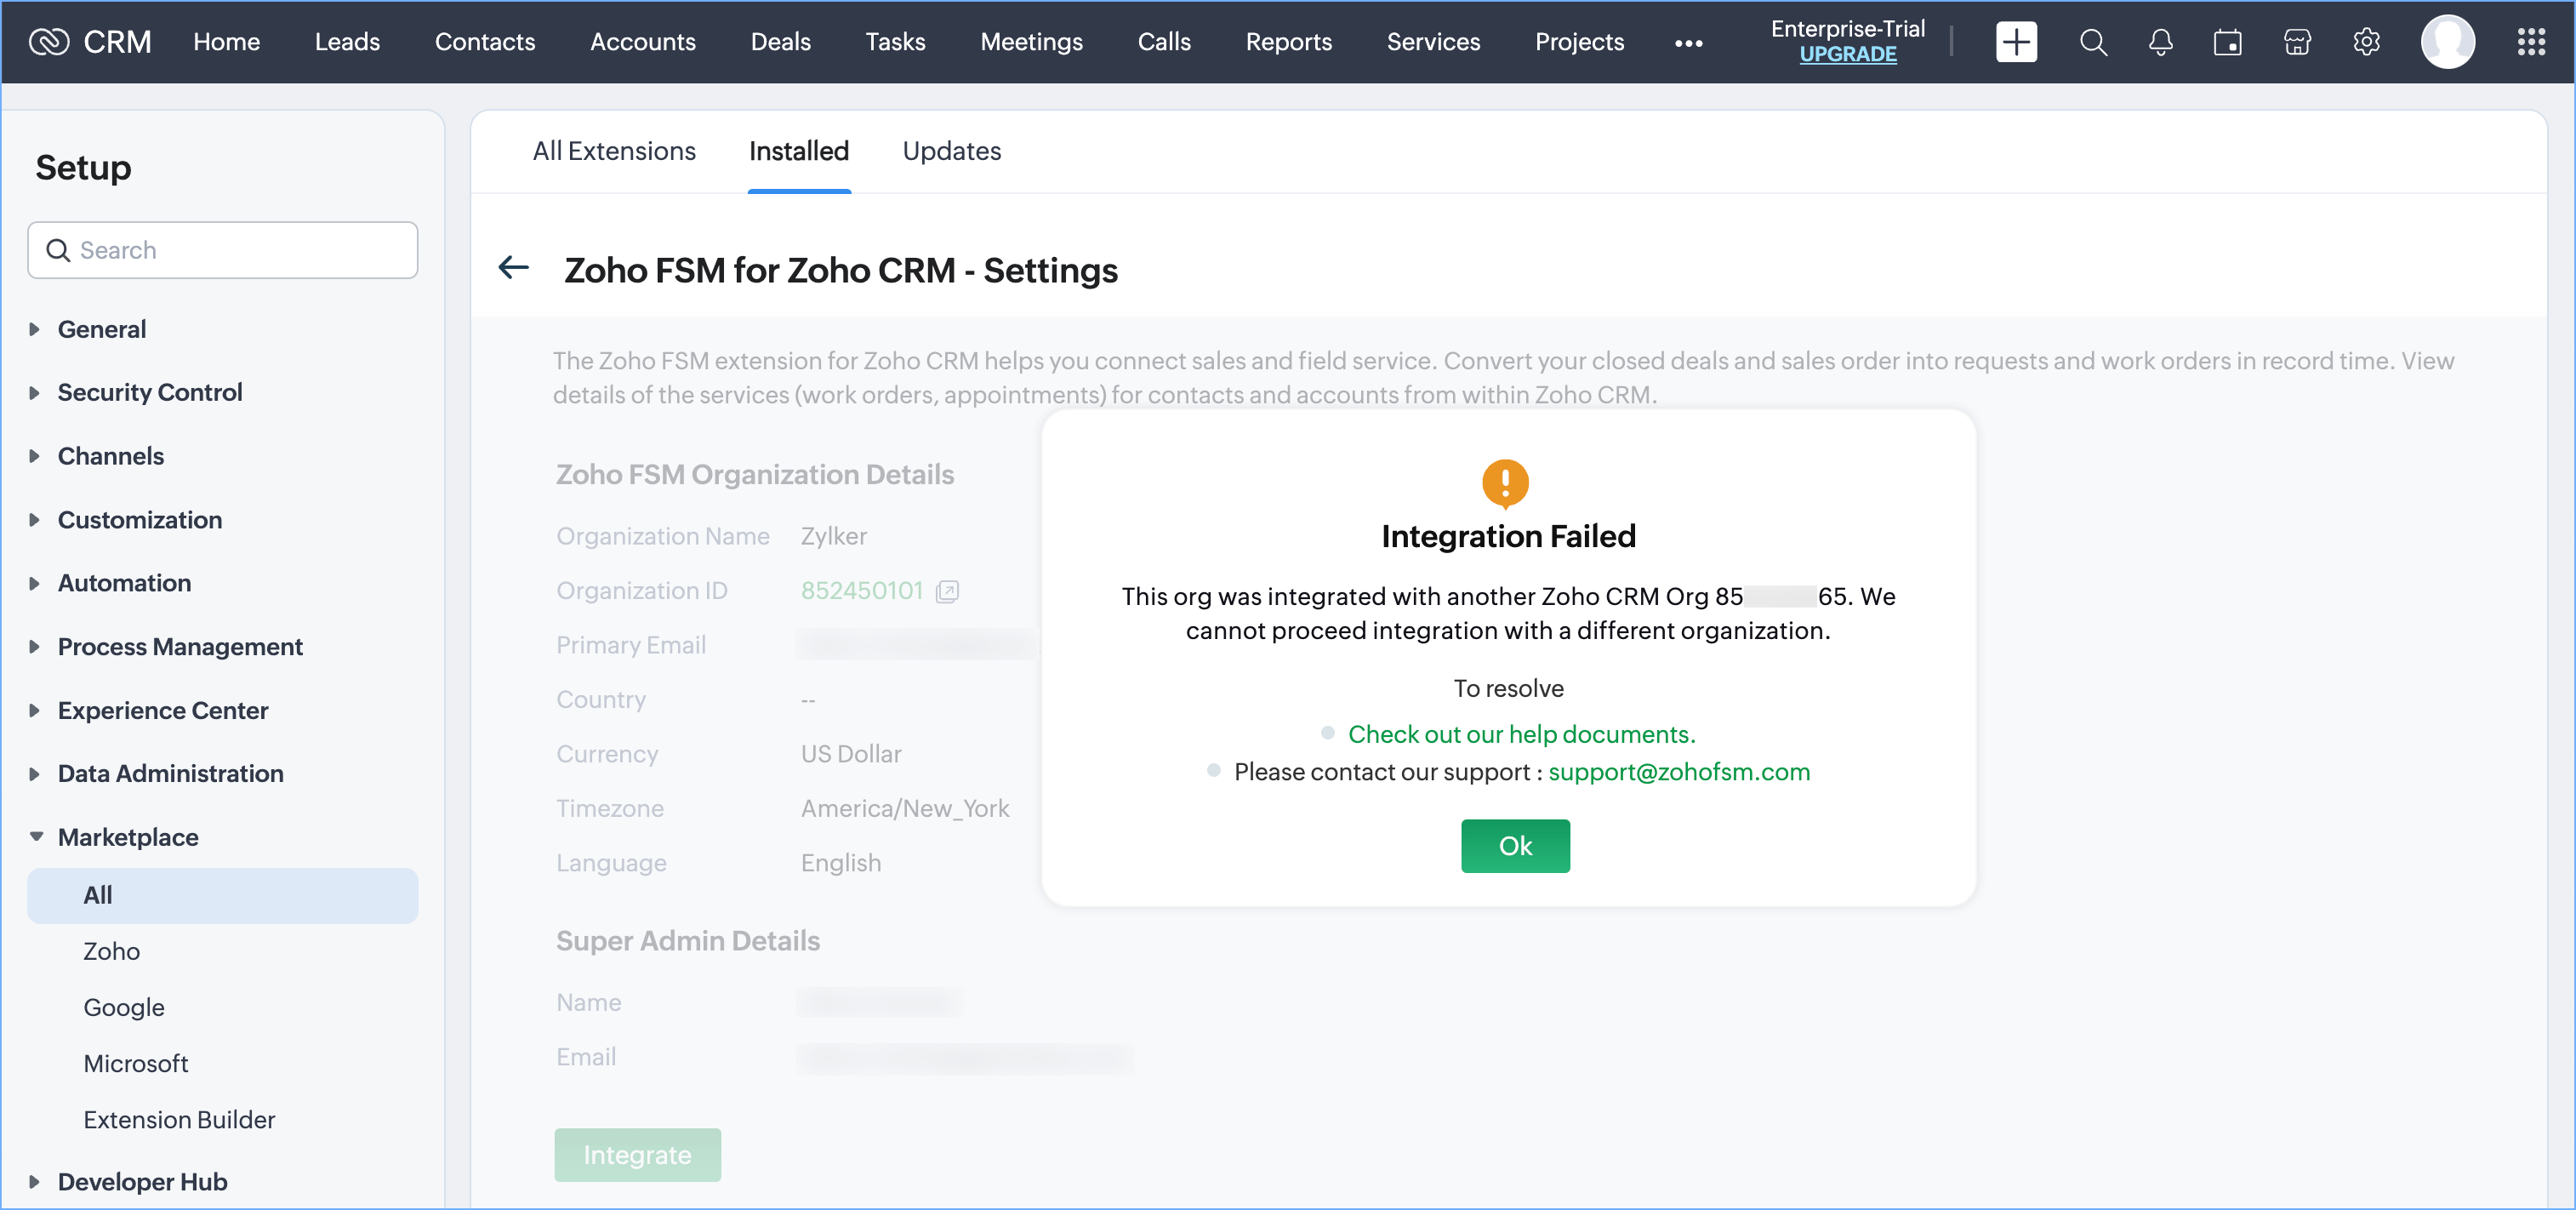
Task: Expand the Automation setup section
Action: (x=124, y=583)
